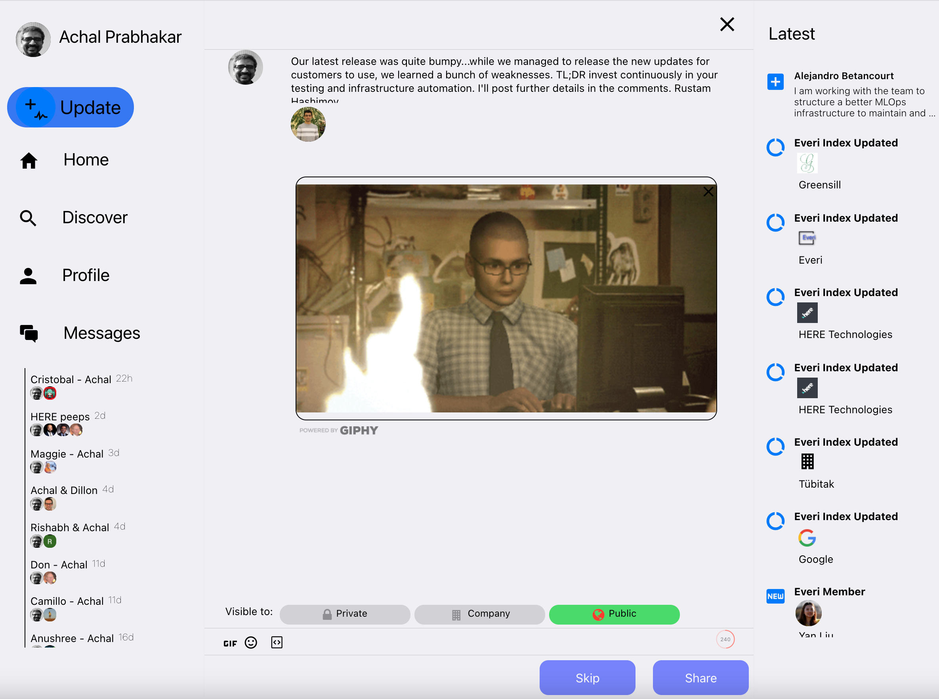Click the Home house icon
This screenshot has height=699, width=939.
pyautogui.click(x=29, y=160)
